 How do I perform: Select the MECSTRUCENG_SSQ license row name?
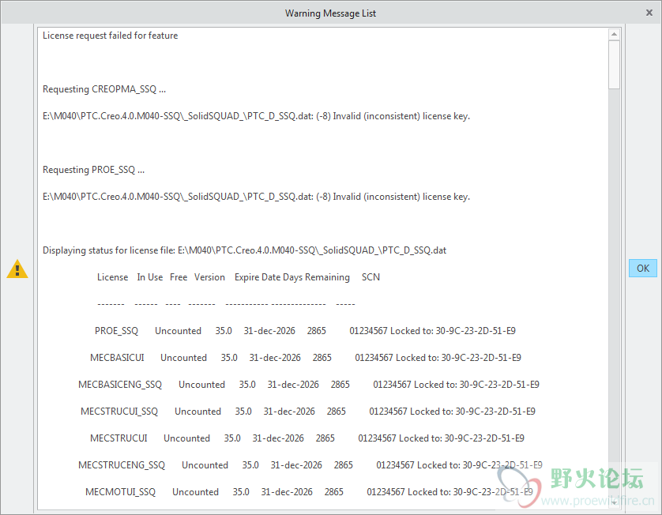coord(122,465)
